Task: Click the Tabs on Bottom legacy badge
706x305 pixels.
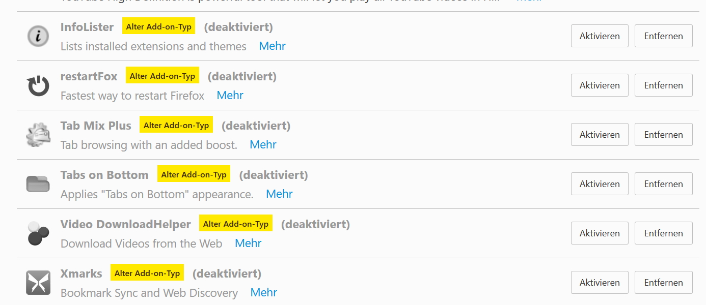Action: [x=194, y=174]
